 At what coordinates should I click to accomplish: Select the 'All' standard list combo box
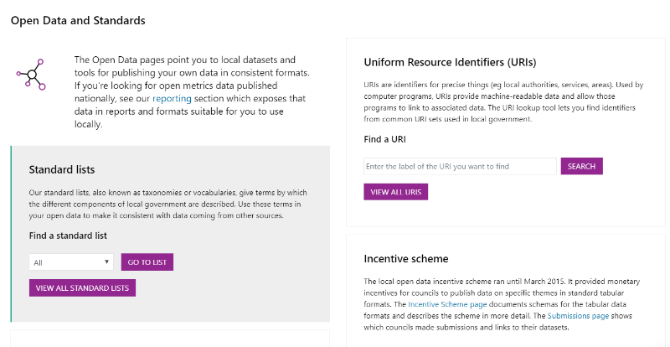coord(71,262)
